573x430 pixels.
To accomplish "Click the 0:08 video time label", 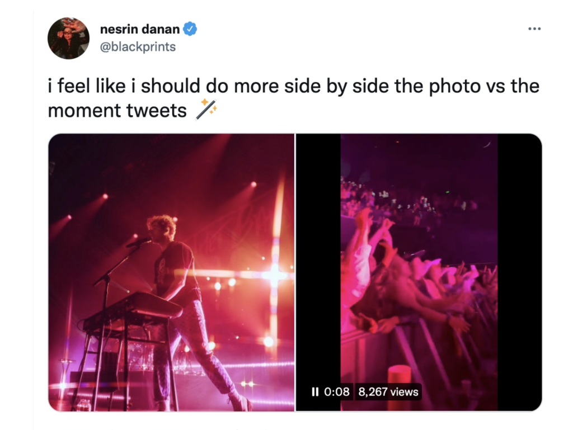I will (336, 391).
